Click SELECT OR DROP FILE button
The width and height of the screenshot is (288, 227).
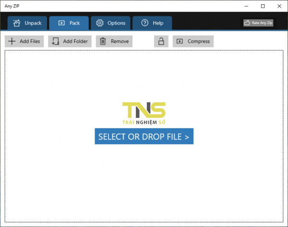[x=144, y=136]
